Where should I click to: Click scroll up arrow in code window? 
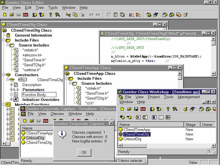(213, 39)
